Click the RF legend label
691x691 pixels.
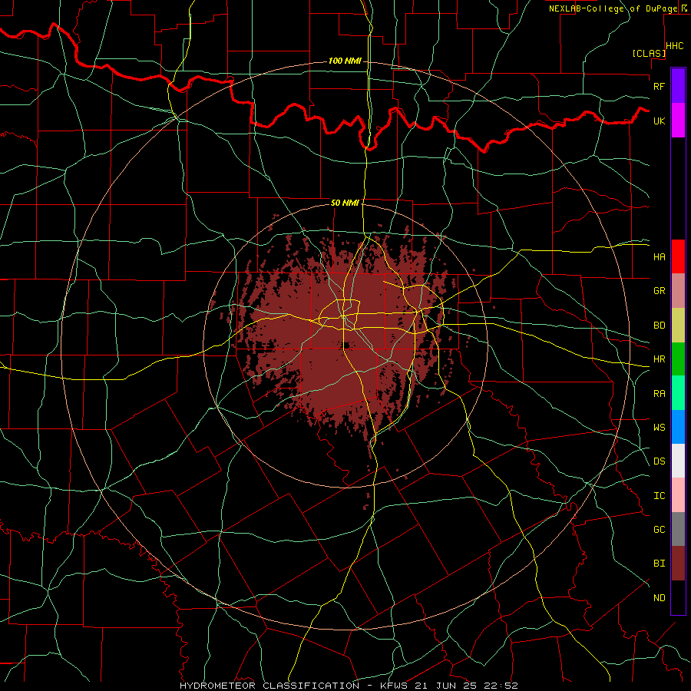pyautogui.click(x=659, y=86)
